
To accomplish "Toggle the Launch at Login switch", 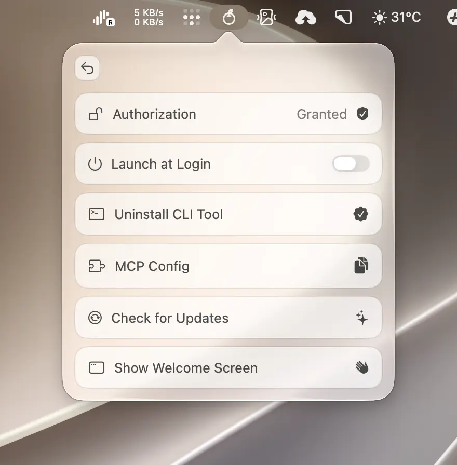I will pyautogui.click(x=351, y=163).
